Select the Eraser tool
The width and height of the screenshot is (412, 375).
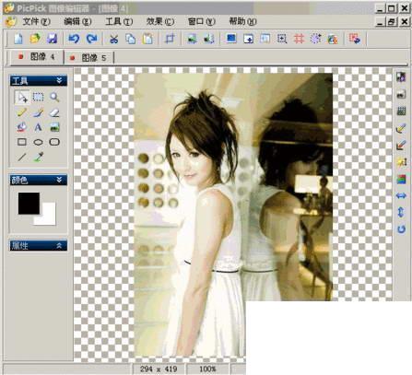54,112
